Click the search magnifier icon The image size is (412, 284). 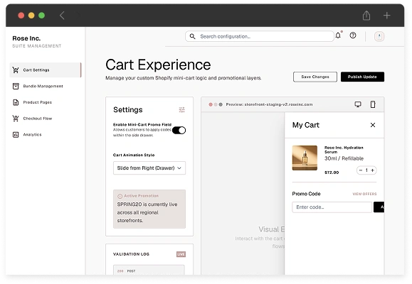tap(193, 36)
